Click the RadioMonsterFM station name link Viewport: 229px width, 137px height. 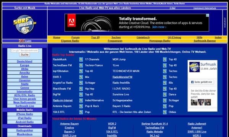point(123,77)
